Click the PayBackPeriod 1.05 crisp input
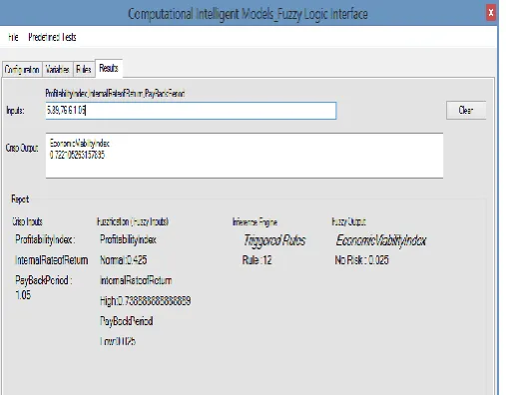The height and width of the screenshot is (395, 506). pos(44,287)
